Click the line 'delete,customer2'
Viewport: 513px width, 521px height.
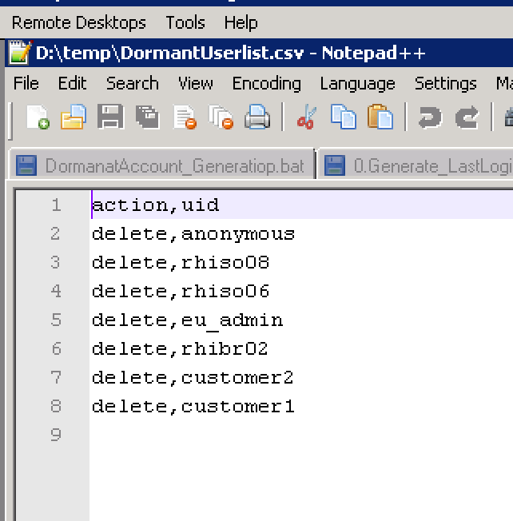[x=193, y=378]
